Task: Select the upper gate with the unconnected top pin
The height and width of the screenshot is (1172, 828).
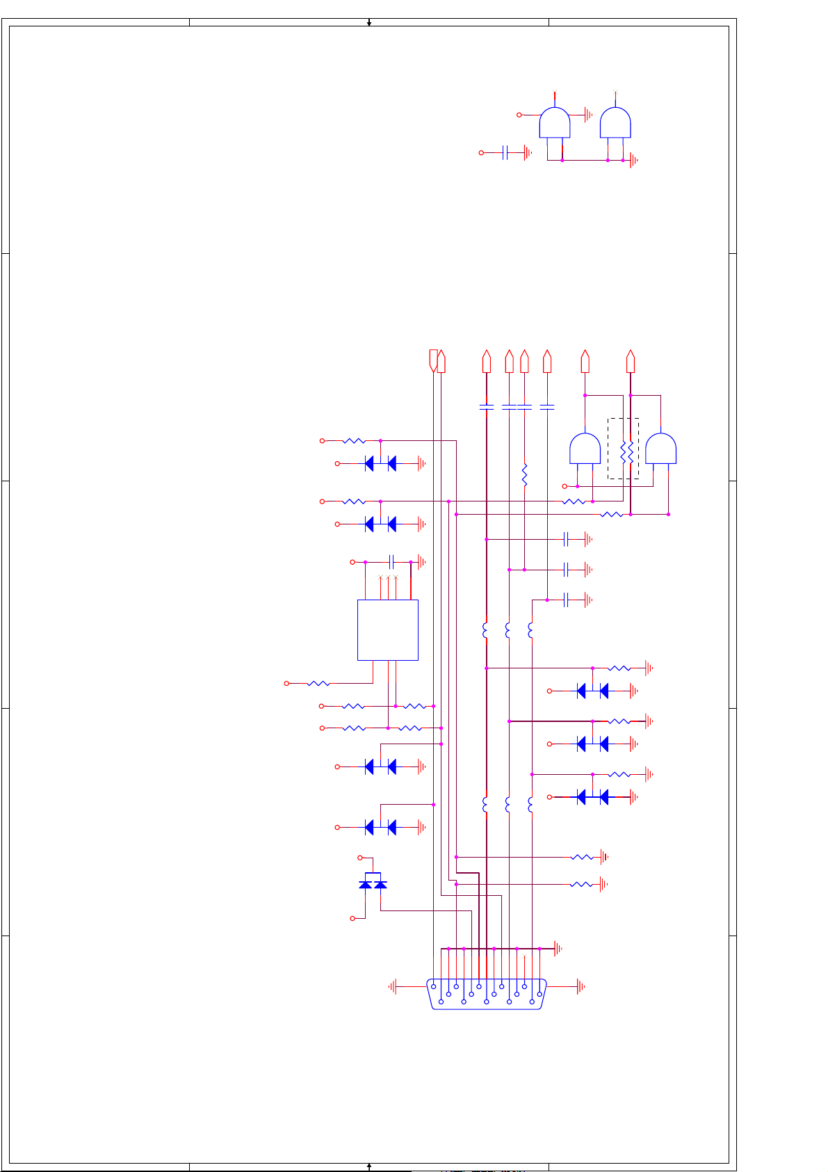Action: pos(616,122)
